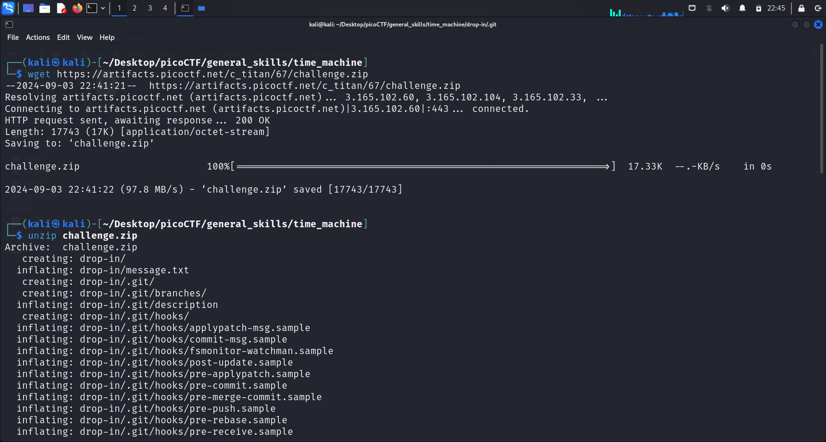
Task: Open the volume control icon
Action: tap(726, 8)
